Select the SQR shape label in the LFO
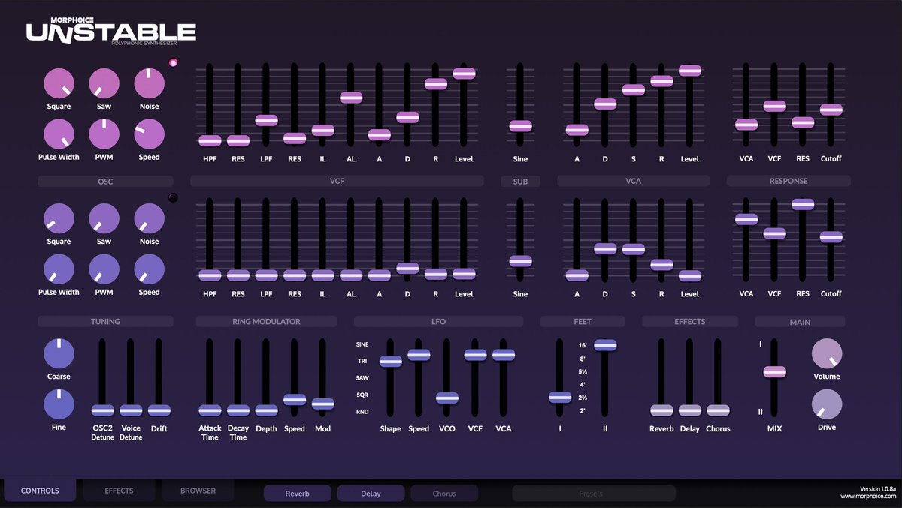 click(x=362, y=395)
